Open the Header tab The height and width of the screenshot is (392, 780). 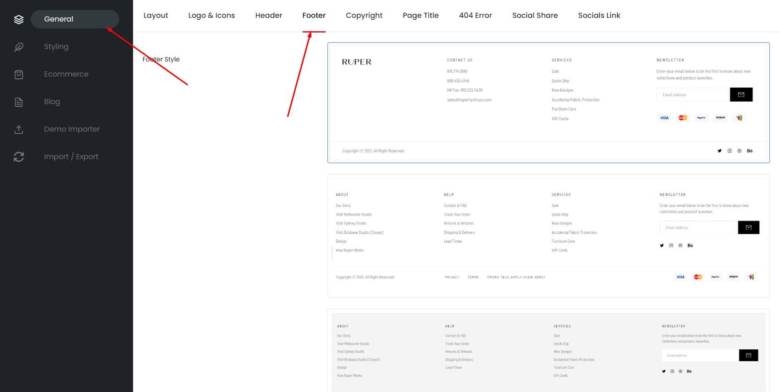[x=269, y=16]
